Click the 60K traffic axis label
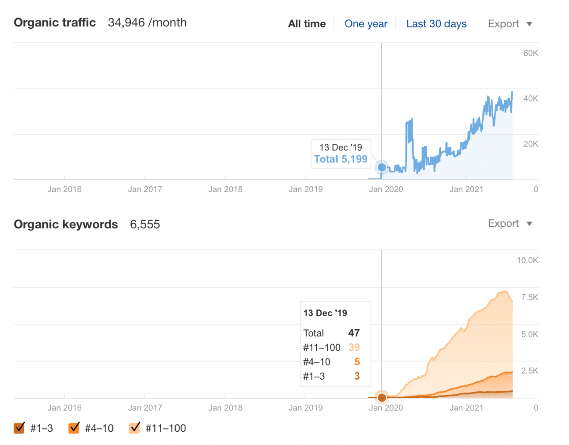The height and width of the screenshot is (445, 569). [x=531, y=53]
